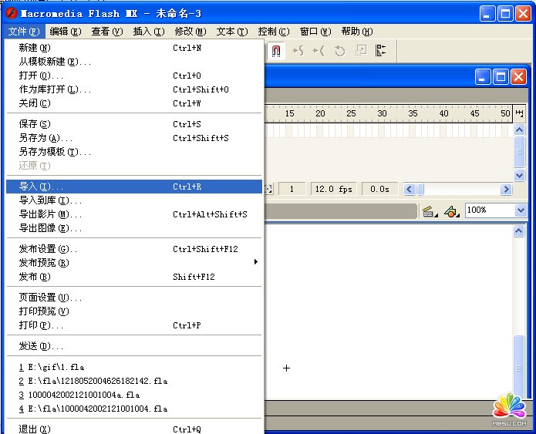Click the timeline horizontal scrollbar right arrow
Image resolution: width=536 pixels, height=434 pixels.
[x=507, y=189]
